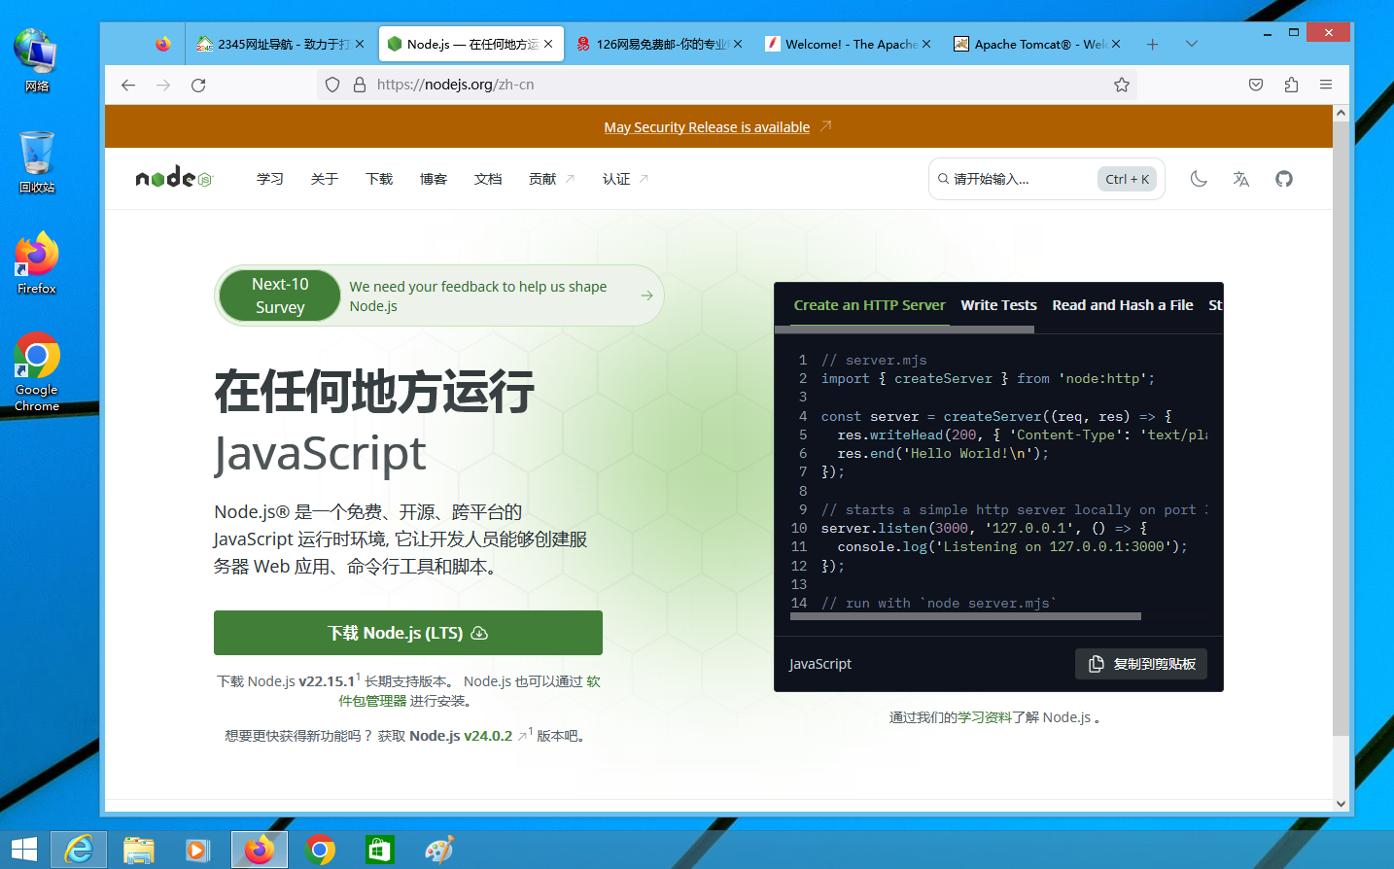Viewport: 1394px width, 869px height.
Task: Select Create an HTTP Server tab
Action: pyautogui.click(x=869, y=305)
